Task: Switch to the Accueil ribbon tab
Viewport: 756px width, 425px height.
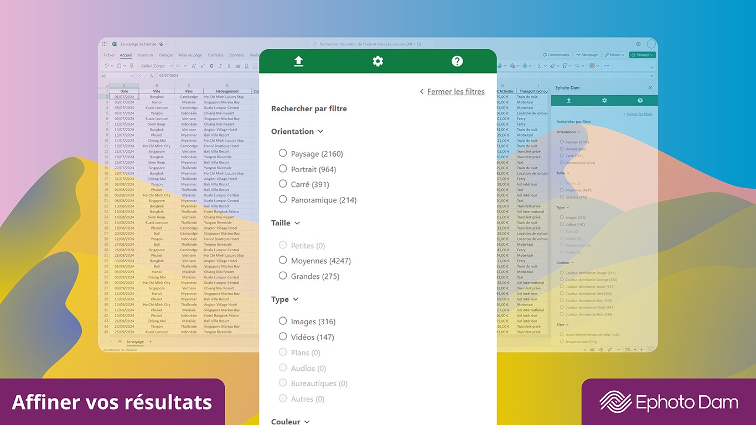Action: pyautogui.click(x=126, y=55)
